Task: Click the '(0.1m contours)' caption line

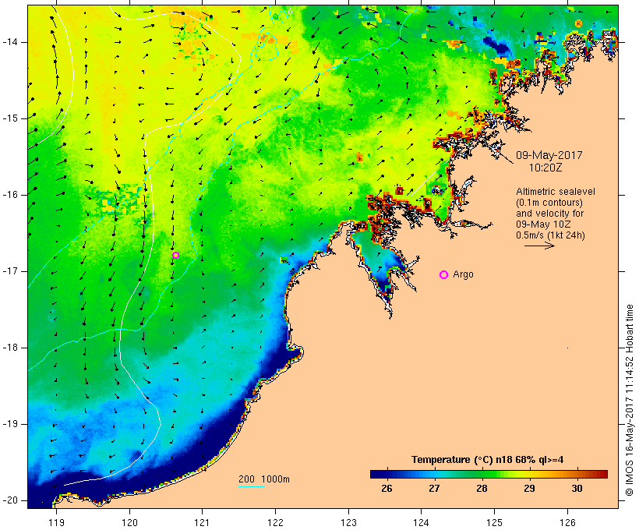Action: [549, 202]
